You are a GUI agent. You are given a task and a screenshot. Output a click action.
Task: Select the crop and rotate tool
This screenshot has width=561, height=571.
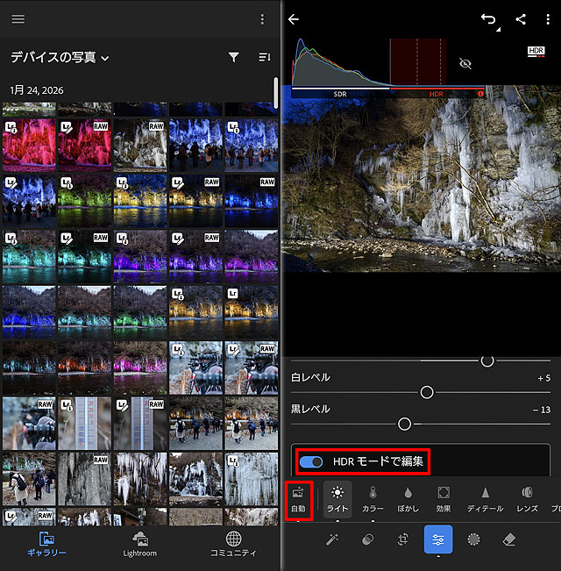(x=403, y=539)
